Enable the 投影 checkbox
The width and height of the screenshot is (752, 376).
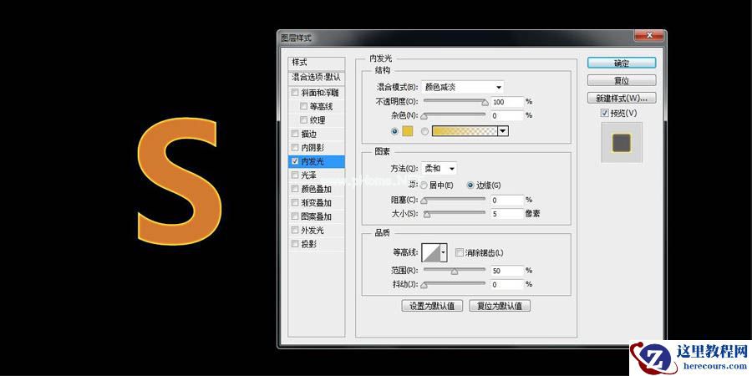pyautogui.click(x=295, y=244)
